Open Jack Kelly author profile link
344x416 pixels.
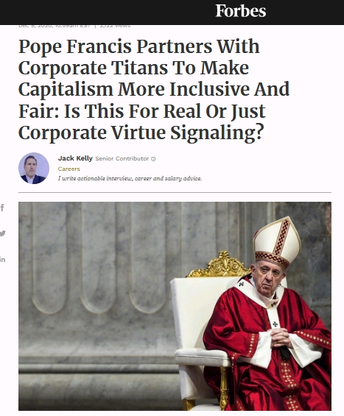pyautogui.click(x=75, y=158)
